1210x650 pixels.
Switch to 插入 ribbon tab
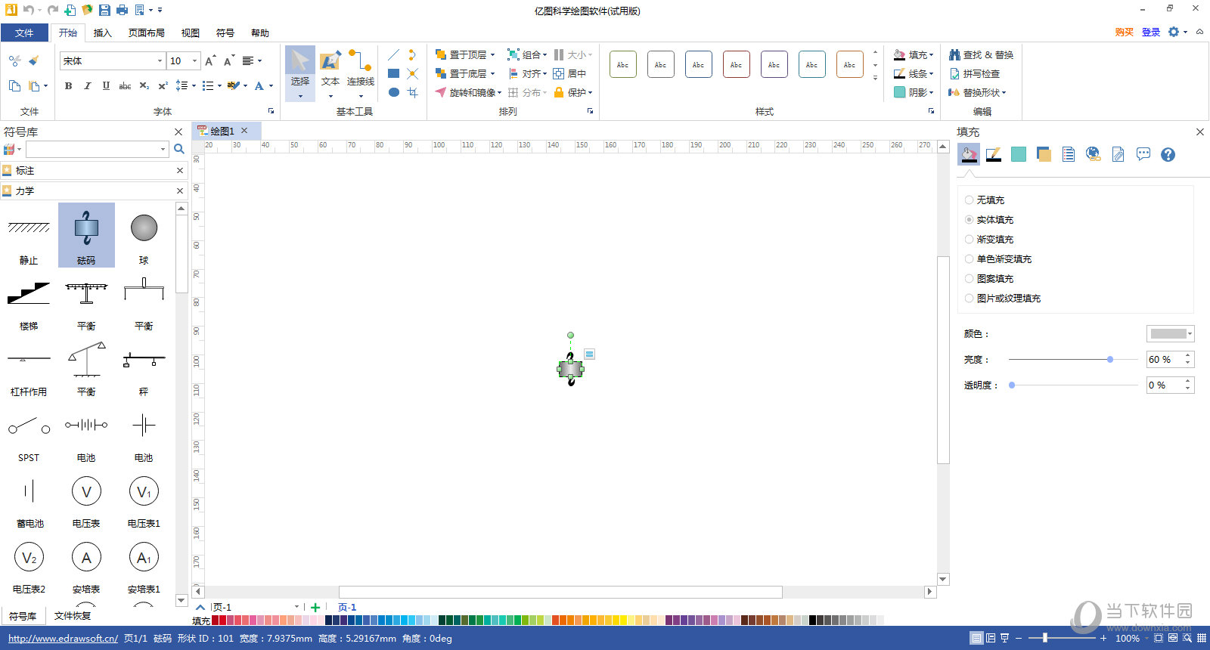(102, 32)
